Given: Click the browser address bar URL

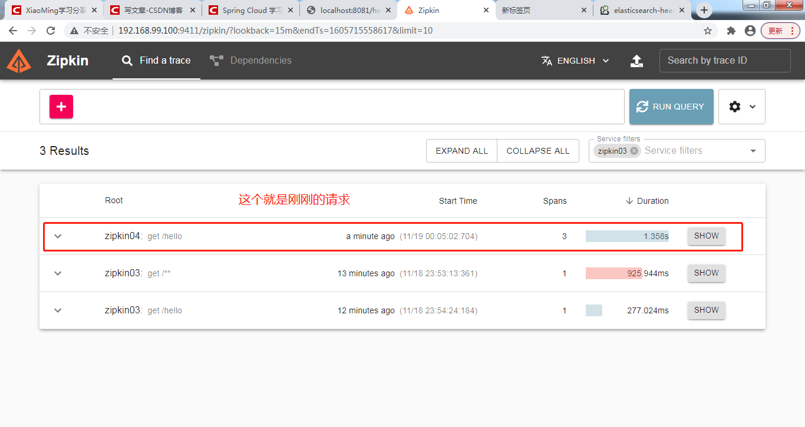Looking at the screenshot, I should 275,31.
